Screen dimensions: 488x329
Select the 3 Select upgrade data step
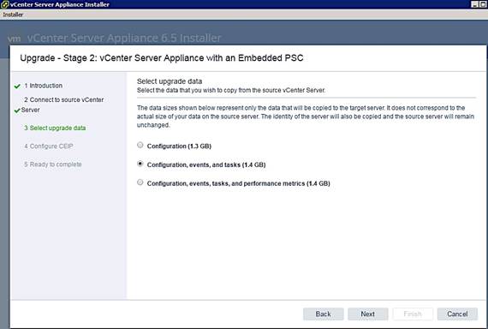55,128
